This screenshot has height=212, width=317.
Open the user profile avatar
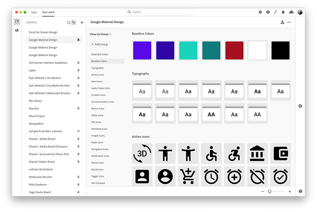coord(300,12)
